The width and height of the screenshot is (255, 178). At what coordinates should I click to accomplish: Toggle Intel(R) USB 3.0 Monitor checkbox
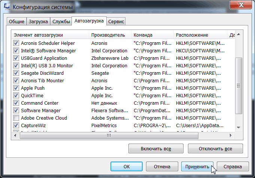point(16,65)
